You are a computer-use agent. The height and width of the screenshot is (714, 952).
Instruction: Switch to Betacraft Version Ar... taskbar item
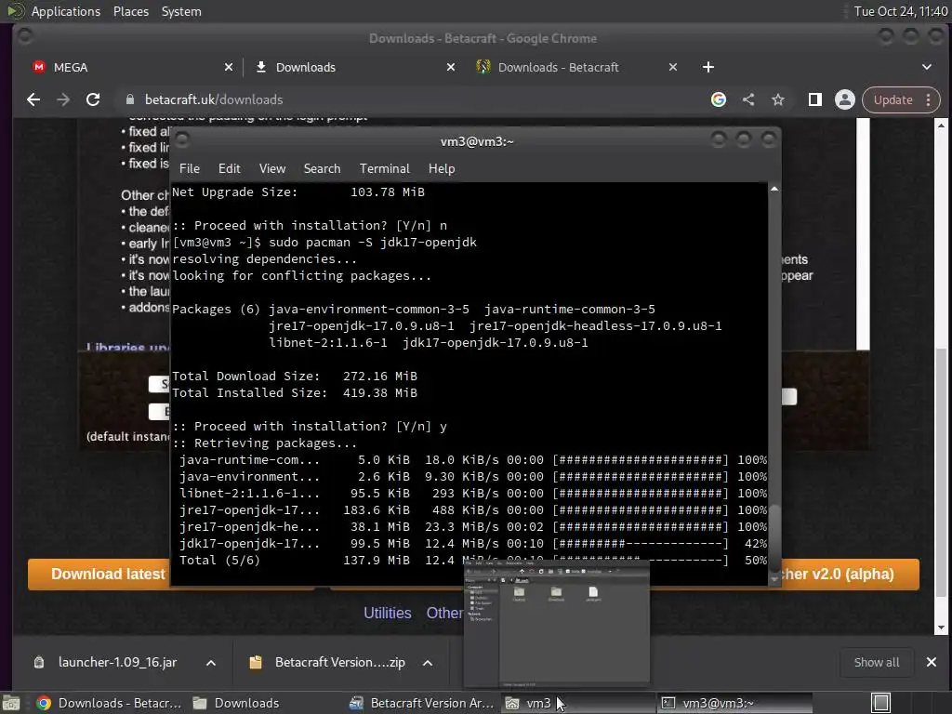[423, 703]
